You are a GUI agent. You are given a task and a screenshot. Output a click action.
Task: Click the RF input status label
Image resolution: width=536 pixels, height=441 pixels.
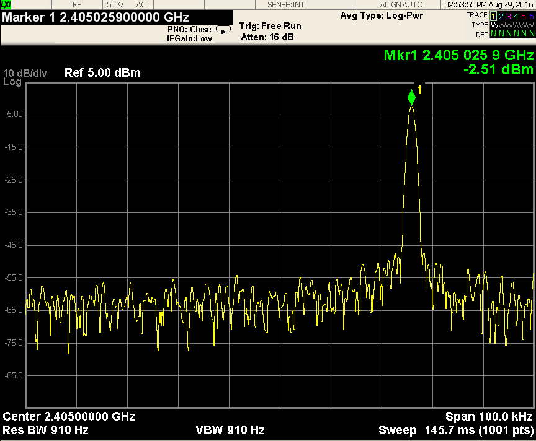(x=76, y=5)
